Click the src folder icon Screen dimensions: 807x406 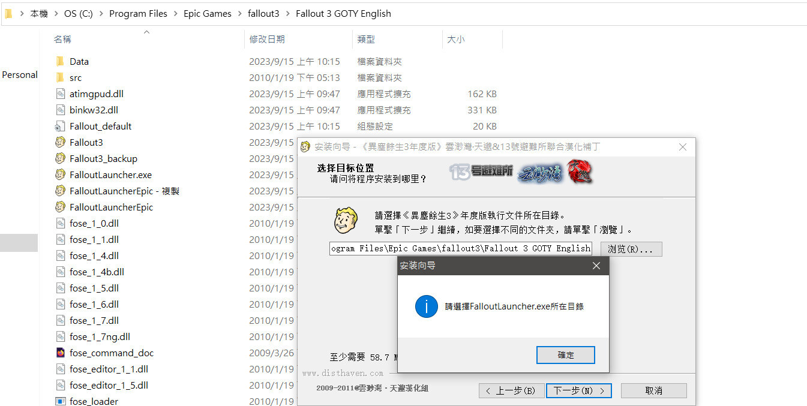60,77
